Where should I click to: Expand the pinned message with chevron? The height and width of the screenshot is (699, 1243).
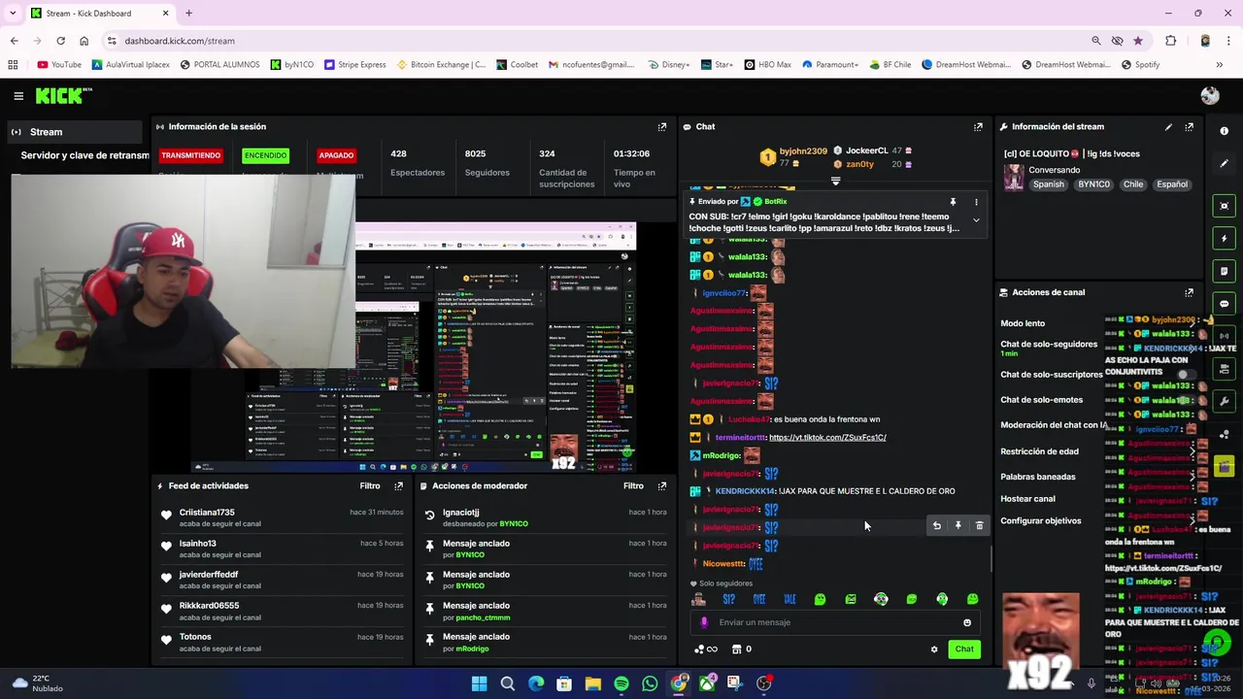click(x=976, y=220)
